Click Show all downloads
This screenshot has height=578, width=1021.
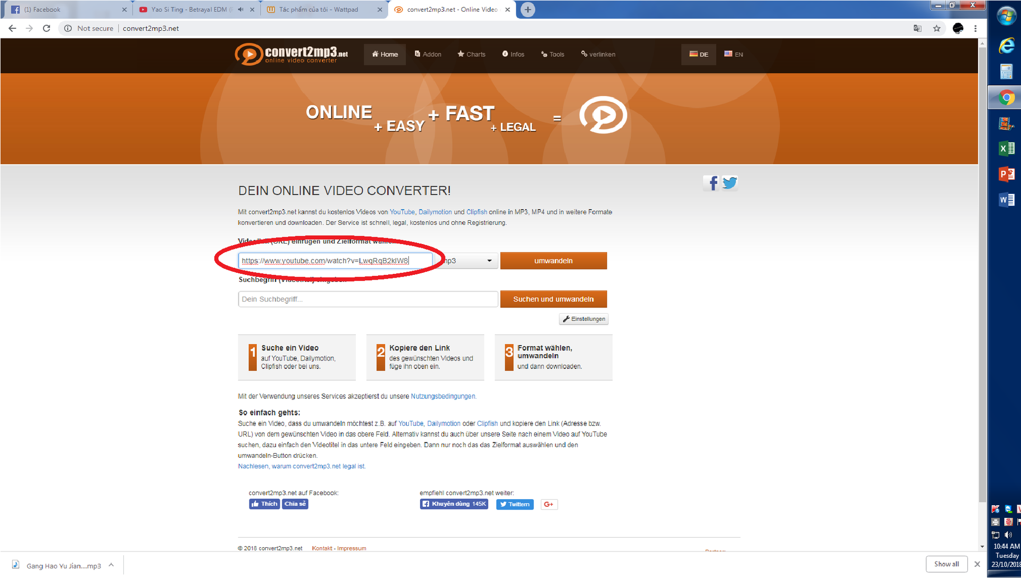tap(947, 564)
